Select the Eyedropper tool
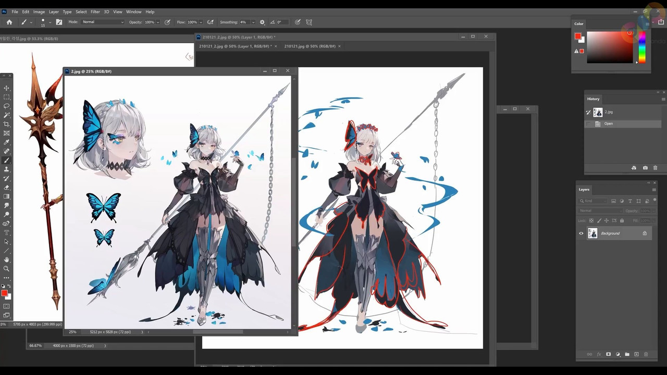 [x=6, y=142]
